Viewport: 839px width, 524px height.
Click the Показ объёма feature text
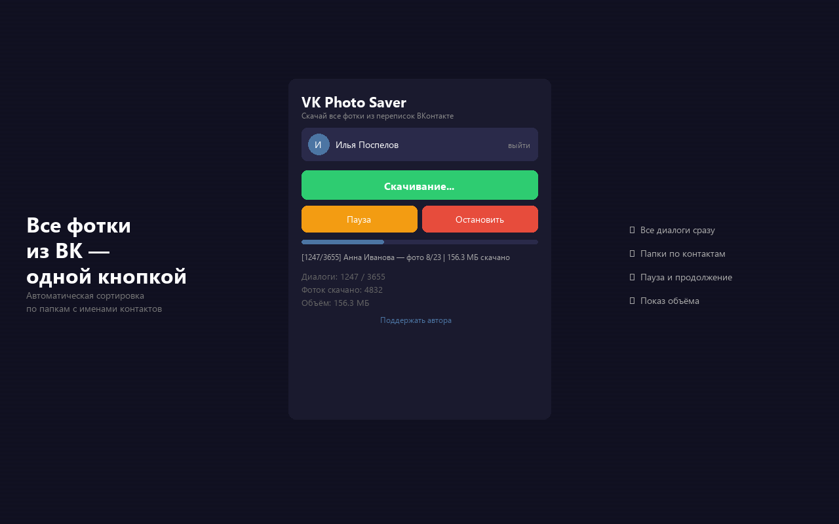(669, 301)
